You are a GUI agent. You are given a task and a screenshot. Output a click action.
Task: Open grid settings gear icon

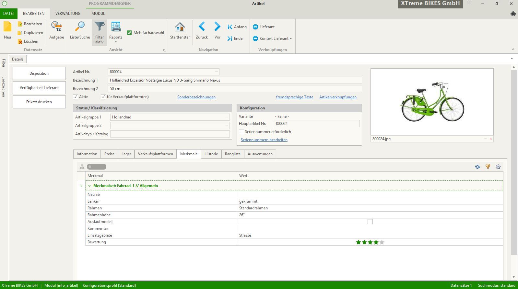point(498,167)
